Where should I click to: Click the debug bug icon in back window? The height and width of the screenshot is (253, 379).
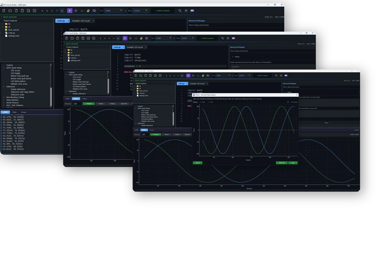76,11
